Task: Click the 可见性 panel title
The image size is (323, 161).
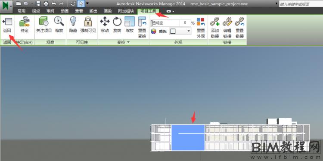Action: (x=82, y=42)
